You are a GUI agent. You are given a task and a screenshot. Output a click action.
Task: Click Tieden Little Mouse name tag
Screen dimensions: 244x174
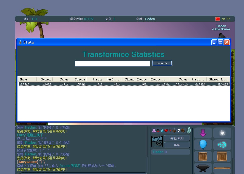[221, 27]
